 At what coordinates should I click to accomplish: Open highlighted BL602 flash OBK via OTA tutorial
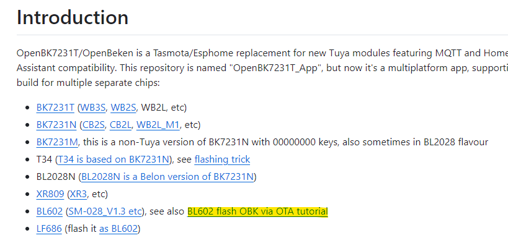[257, 211]
